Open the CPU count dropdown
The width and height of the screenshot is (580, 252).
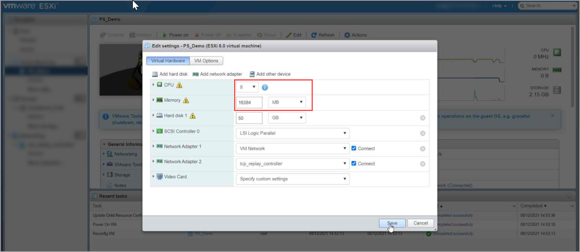tap(247, 87)
